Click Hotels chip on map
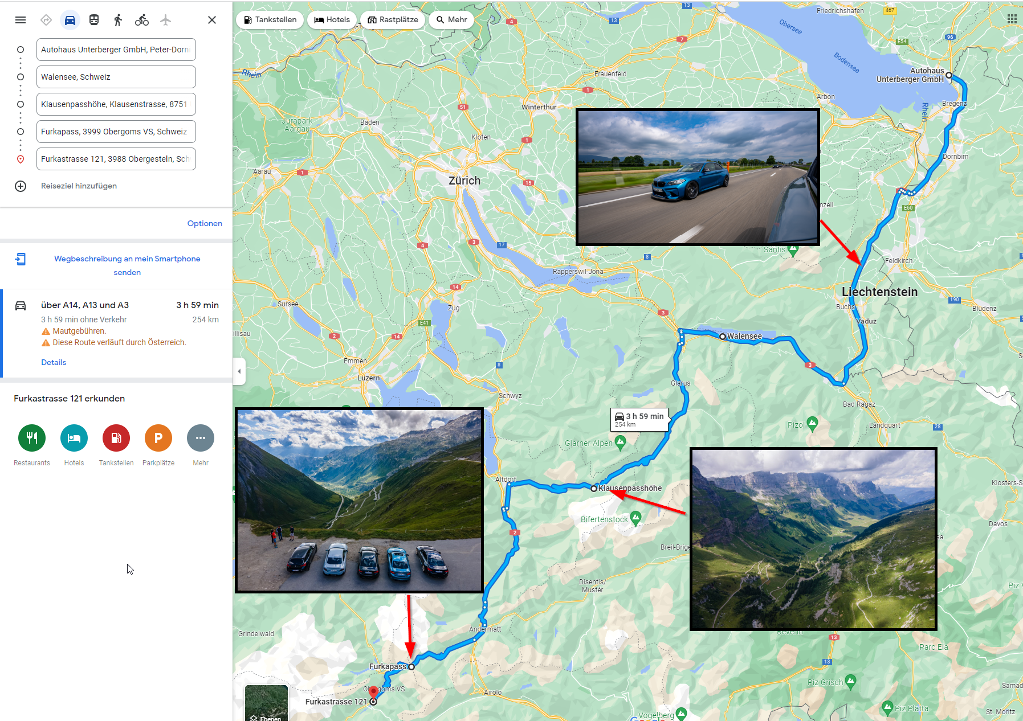 click(x=332, y=19)
